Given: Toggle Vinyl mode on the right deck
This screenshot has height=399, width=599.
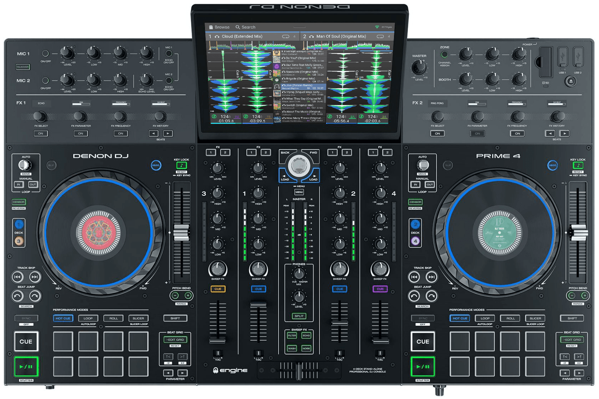Looking at the screenshot, I should point(553,165).
